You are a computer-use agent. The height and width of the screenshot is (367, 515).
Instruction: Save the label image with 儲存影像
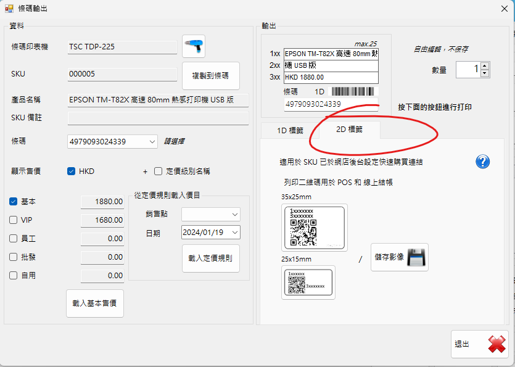(400, 257)
